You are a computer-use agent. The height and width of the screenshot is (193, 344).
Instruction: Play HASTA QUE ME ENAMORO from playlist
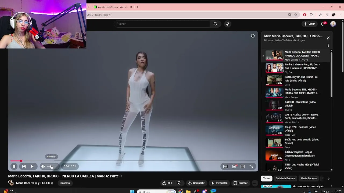pyautogui.click(x=295, y=93)
